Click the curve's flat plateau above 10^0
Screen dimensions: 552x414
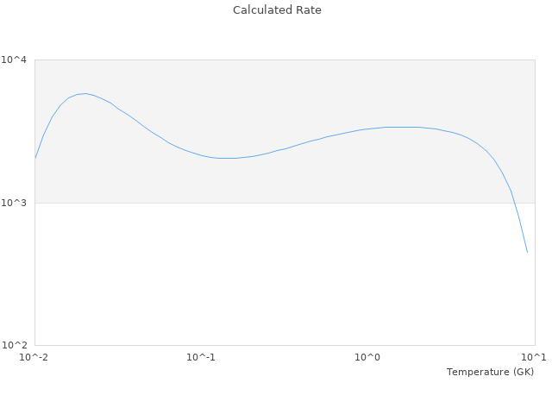(x=401, y=127)
